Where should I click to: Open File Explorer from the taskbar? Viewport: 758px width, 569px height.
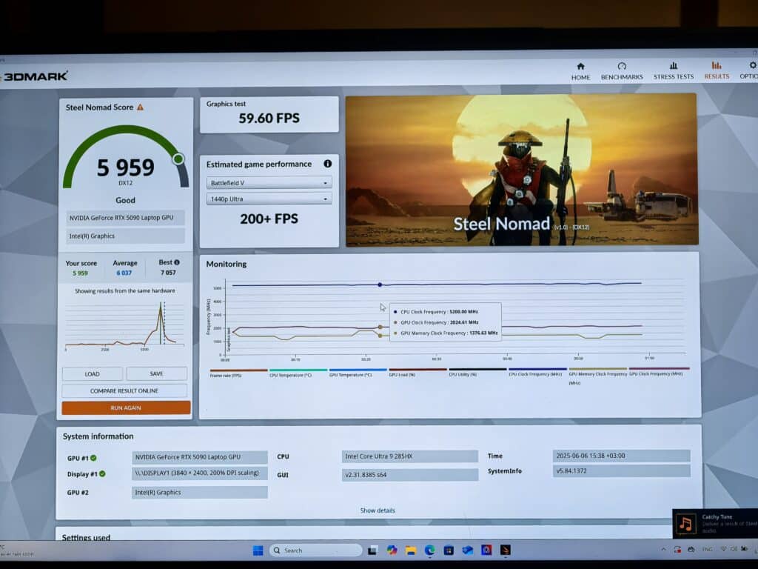point(410,550)
